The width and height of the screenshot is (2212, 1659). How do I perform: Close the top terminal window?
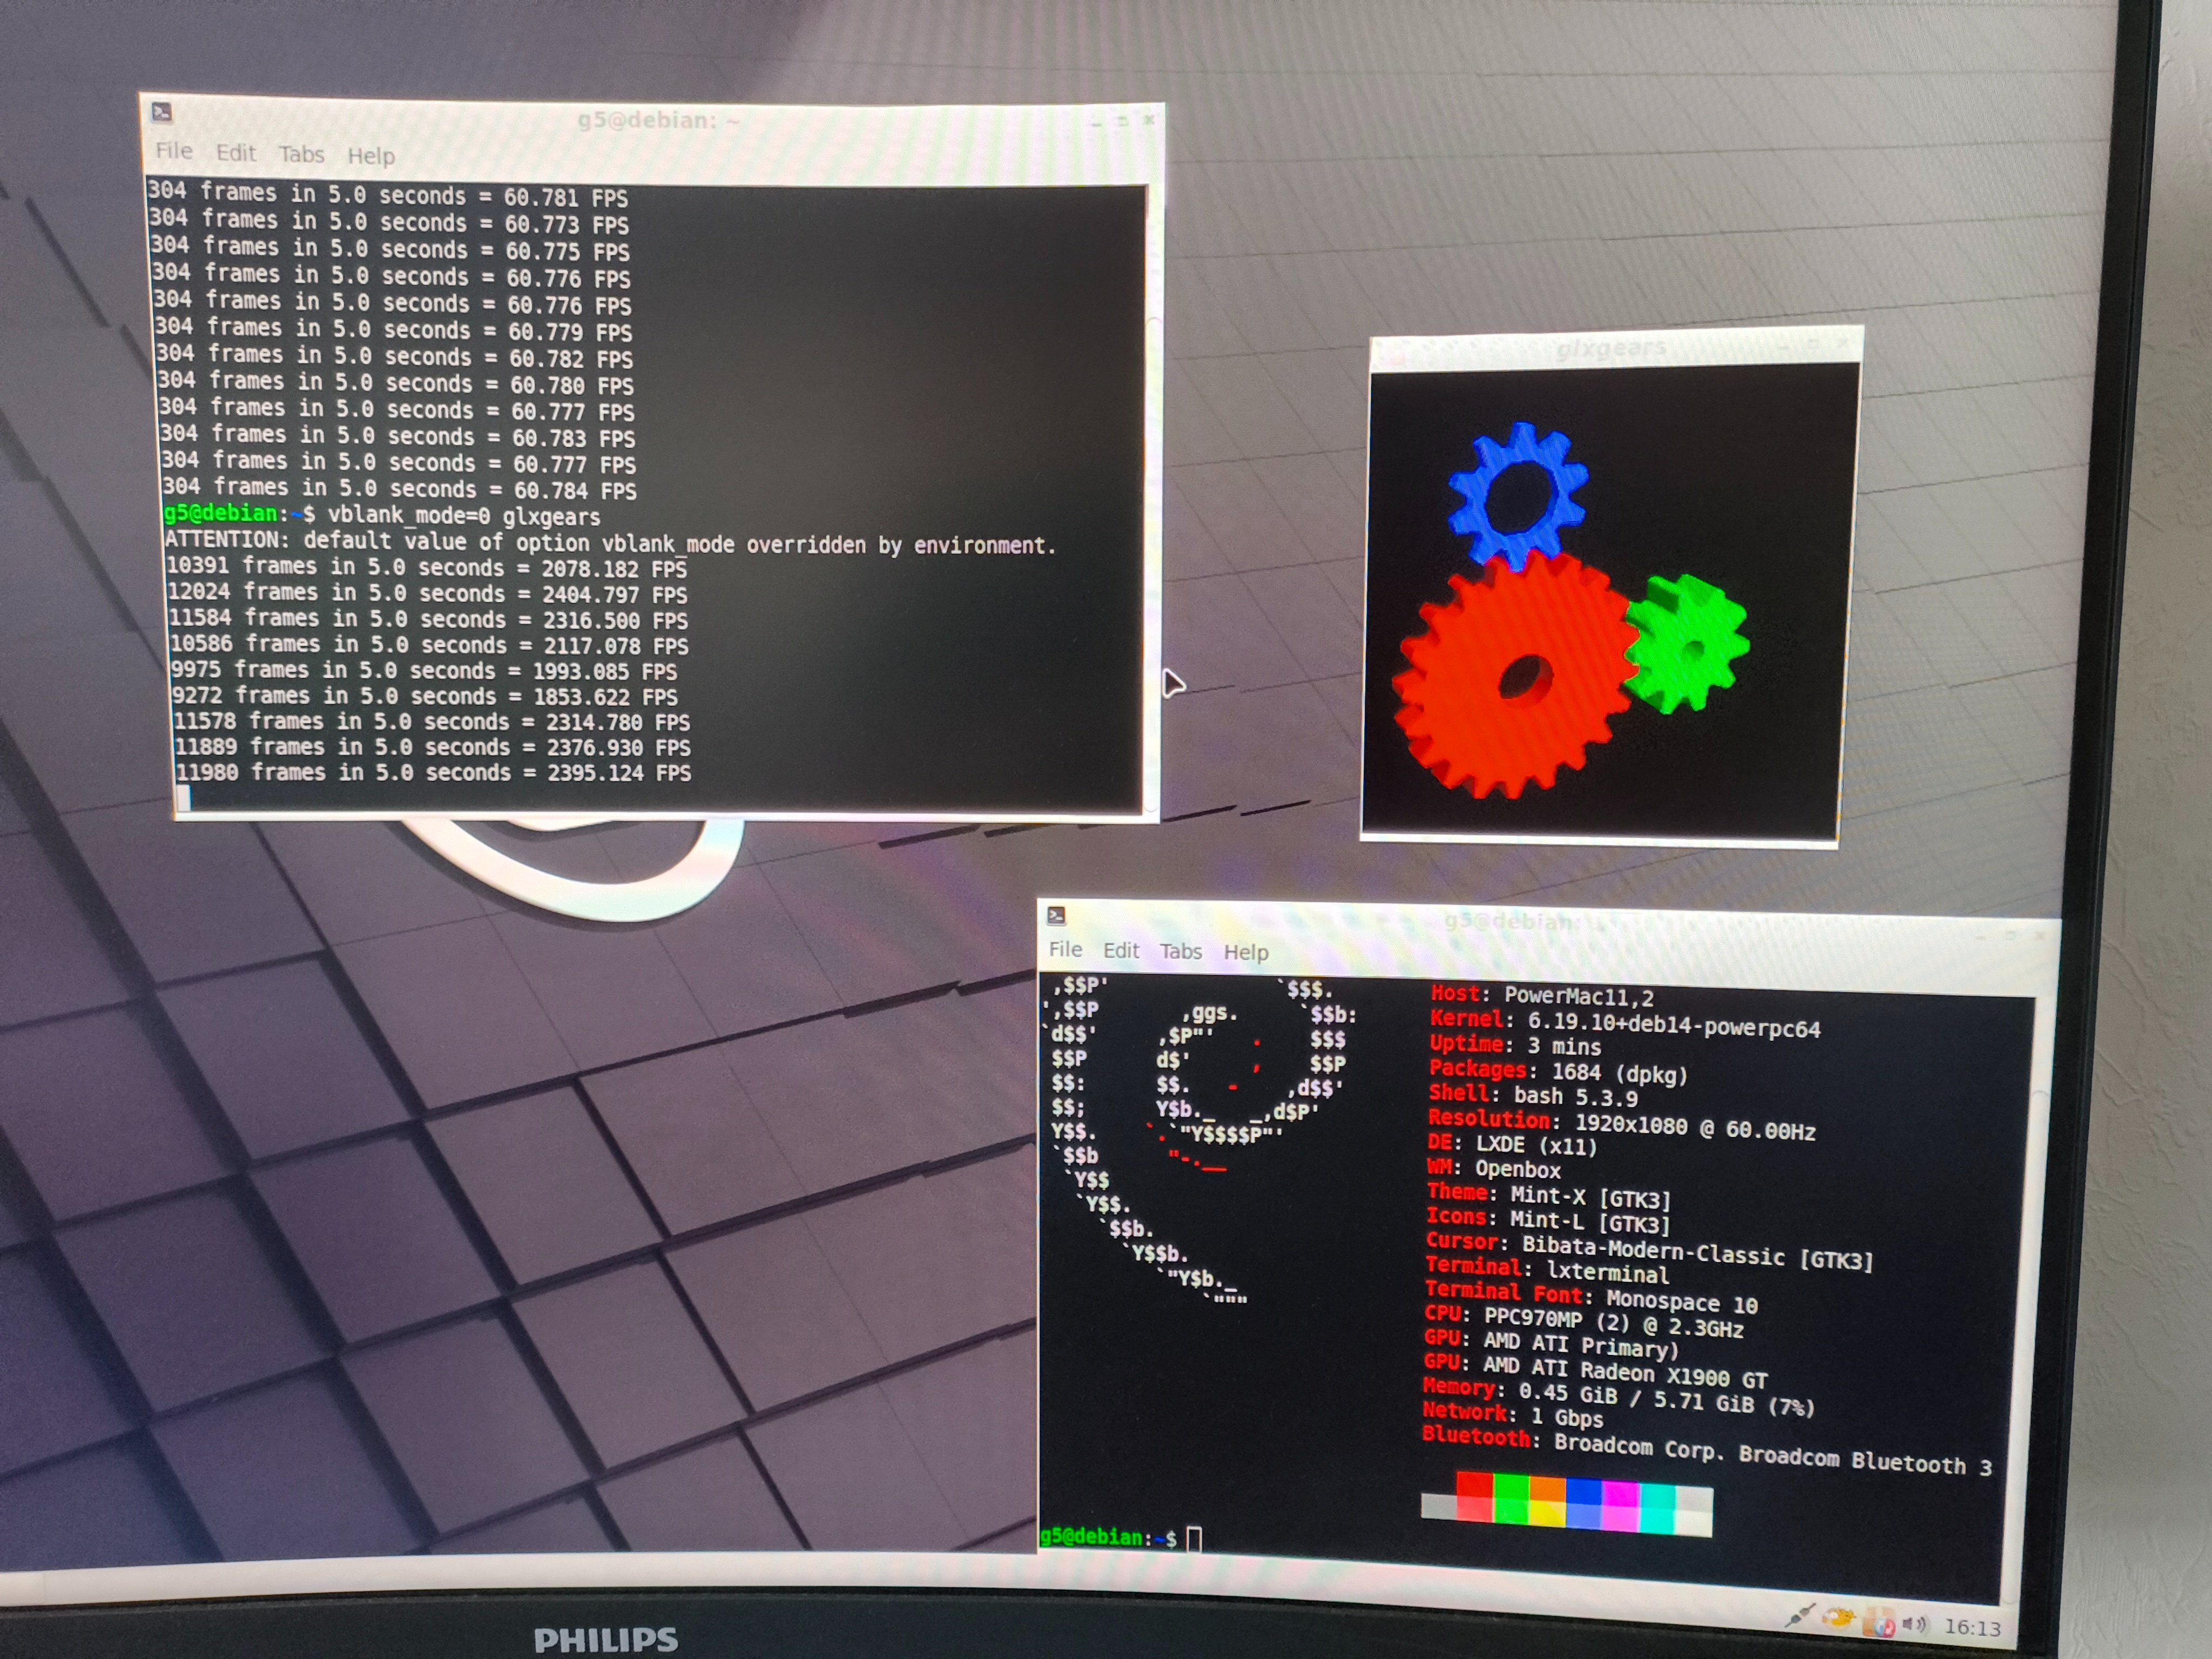(1149, 120)
